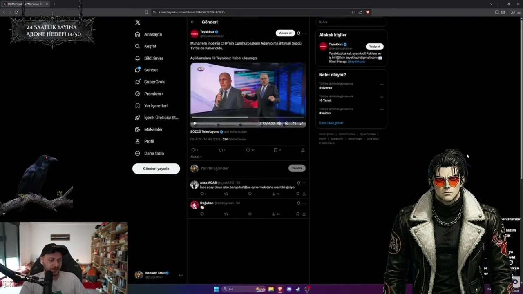Click the Makaleler icon in the sidebar

[137, 129]
